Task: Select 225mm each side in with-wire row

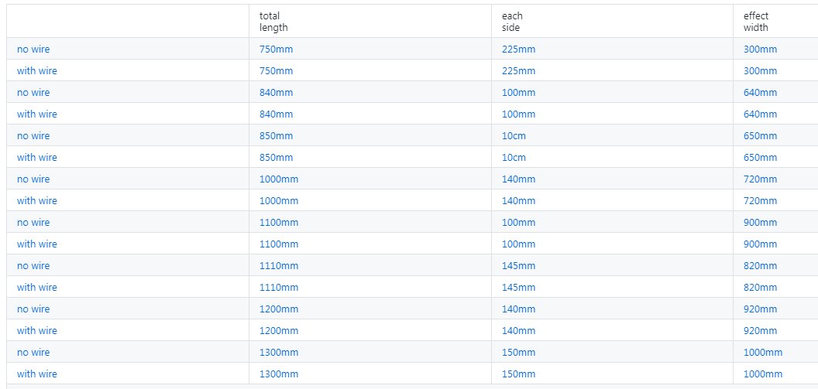Action: pos(518,71)
